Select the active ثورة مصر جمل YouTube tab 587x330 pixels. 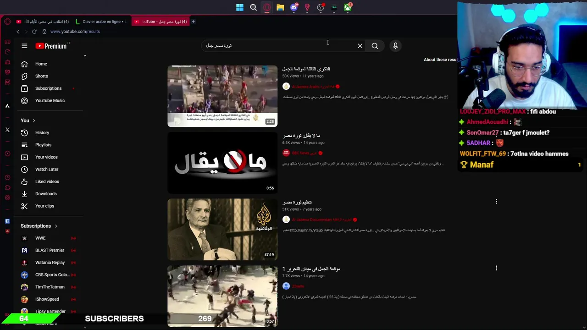161,22
